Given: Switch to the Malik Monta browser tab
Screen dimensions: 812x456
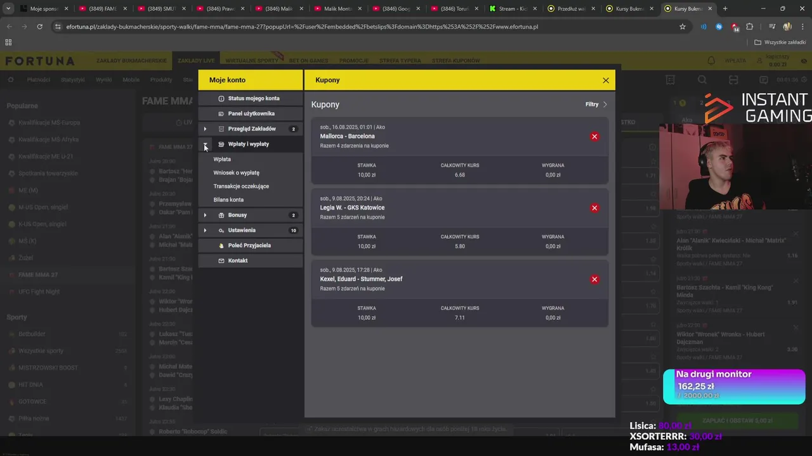Looking at the screenshot, I should (x=337, y=9).
